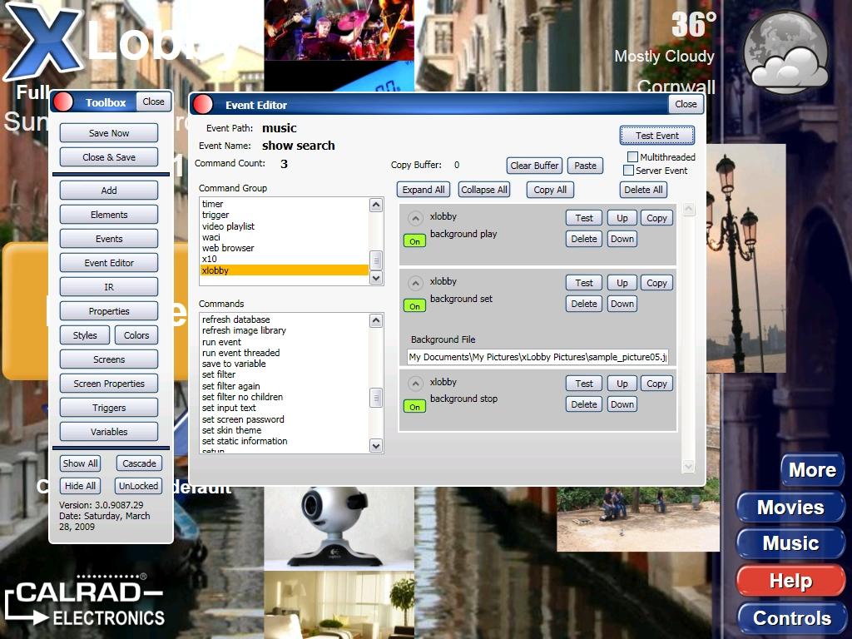The height and width of the screenshot is (639, 852).
Task: Open Event Editor from Toolbox
Action: 109,263
